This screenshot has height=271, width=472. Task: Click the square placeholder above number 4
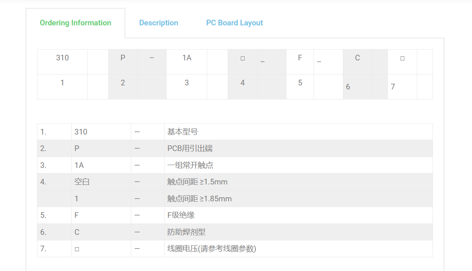[243, 58]
